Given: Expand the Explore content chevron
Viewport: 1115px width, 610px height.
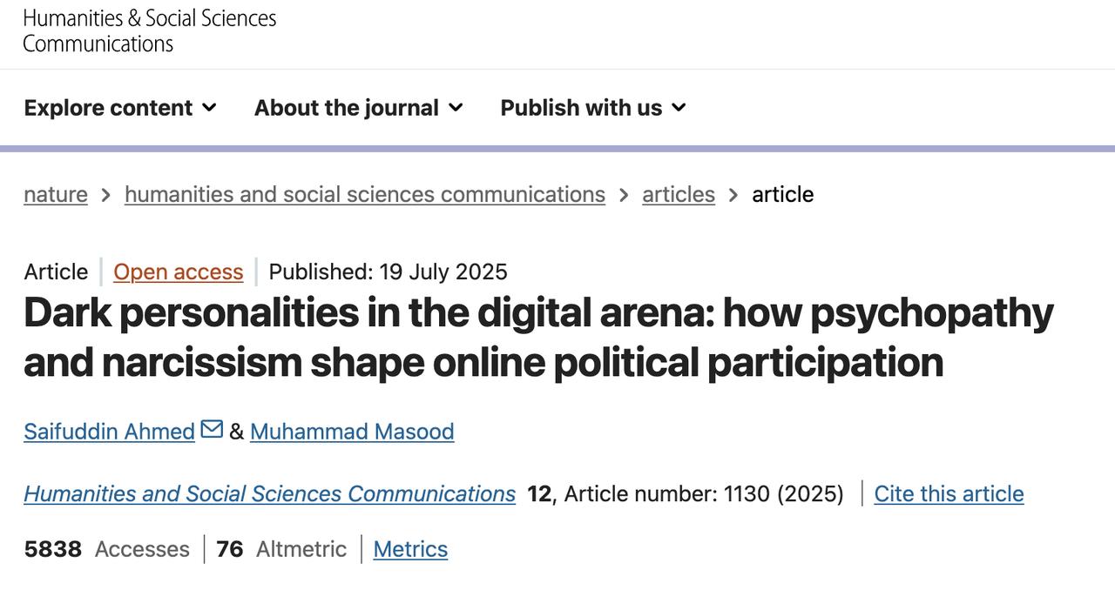Looking at the screenshot, I should (x=209, y=108).
